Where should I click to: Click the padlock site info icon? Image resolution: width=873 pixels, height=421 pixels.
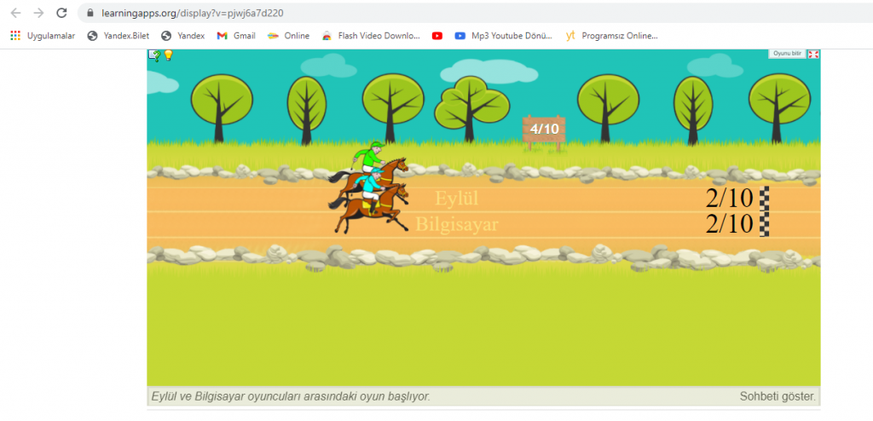point(90,13)
